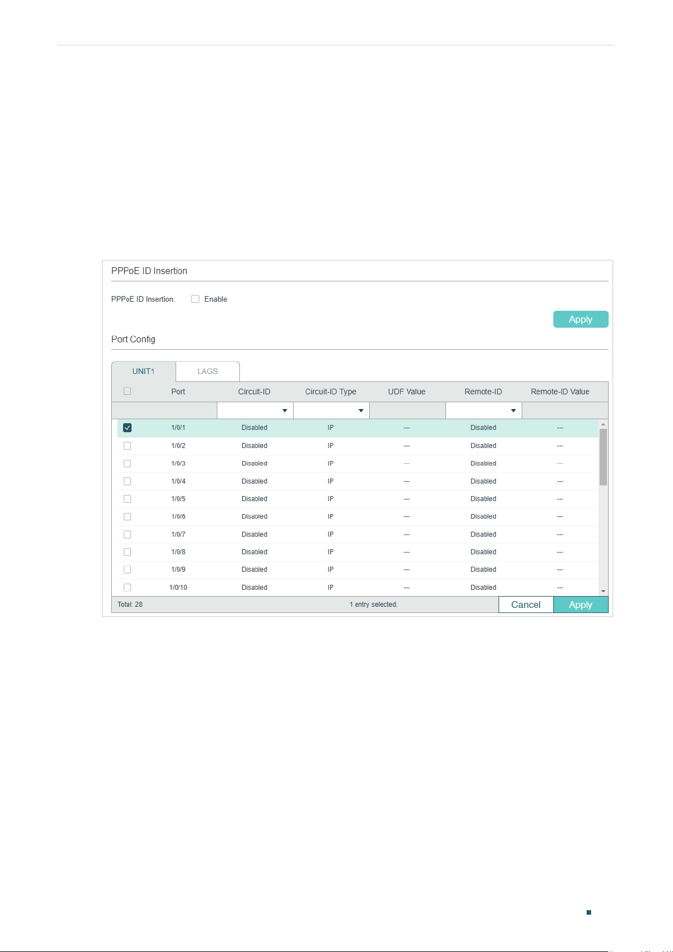This screenshot has width=673, height=952.
Task: Check the box for port 1/0/10
Action: click(127, 588)
